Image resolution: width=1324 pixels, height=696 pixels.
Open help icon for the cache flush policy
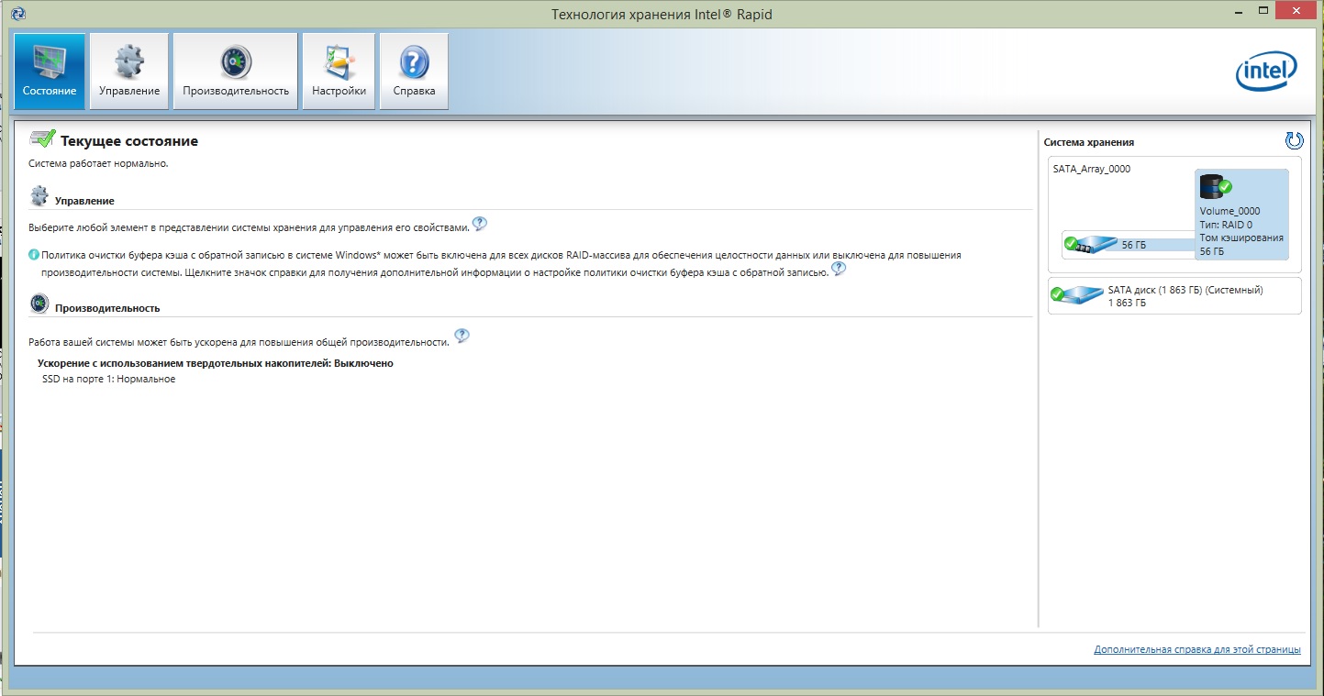point(838,269)
